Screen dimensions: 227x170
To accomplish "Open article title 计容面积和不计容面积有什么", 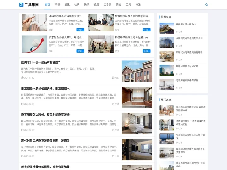I will pos(67,16).
